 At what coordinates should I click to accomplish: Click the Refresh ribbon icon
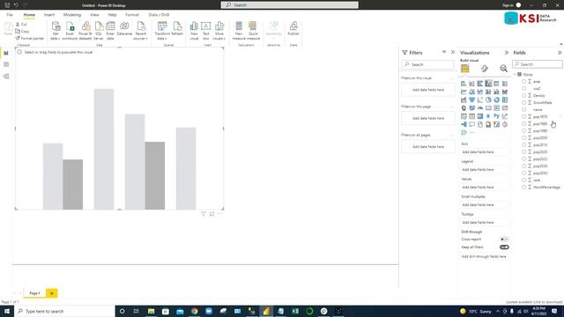pos(177,29)
